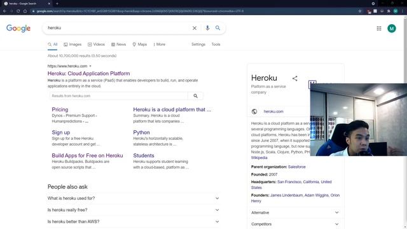Expand the Competitors section
The height and width of the screenshot is (229, 407).
click(295, 224)
